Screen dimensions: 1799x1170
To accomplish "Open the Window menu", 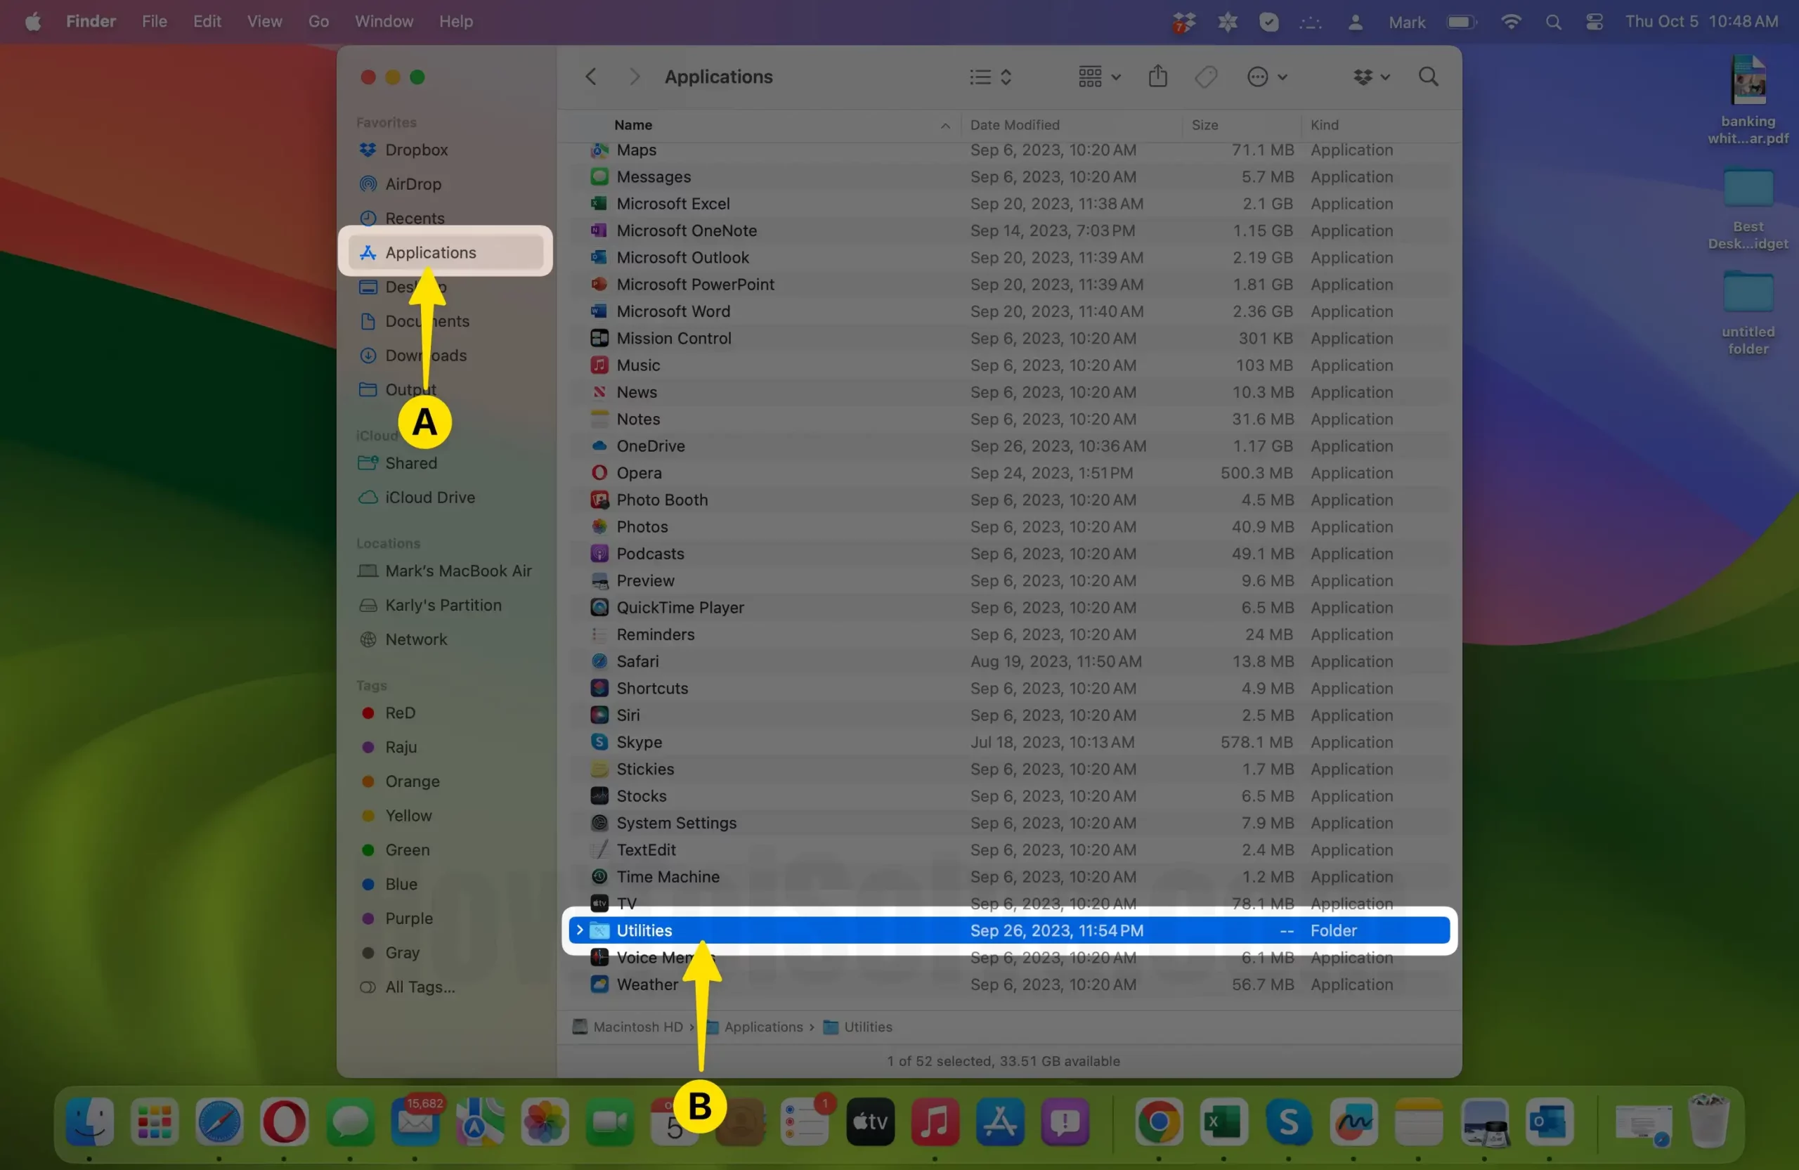I will click(384, 21).
